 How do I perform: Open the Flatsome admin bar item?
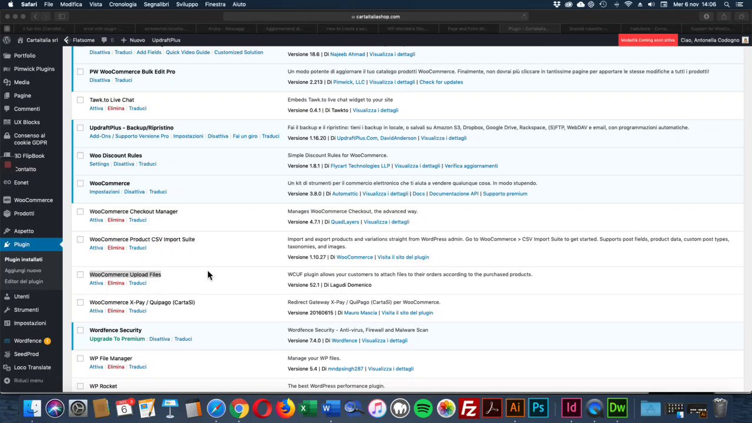pos(79,40)
